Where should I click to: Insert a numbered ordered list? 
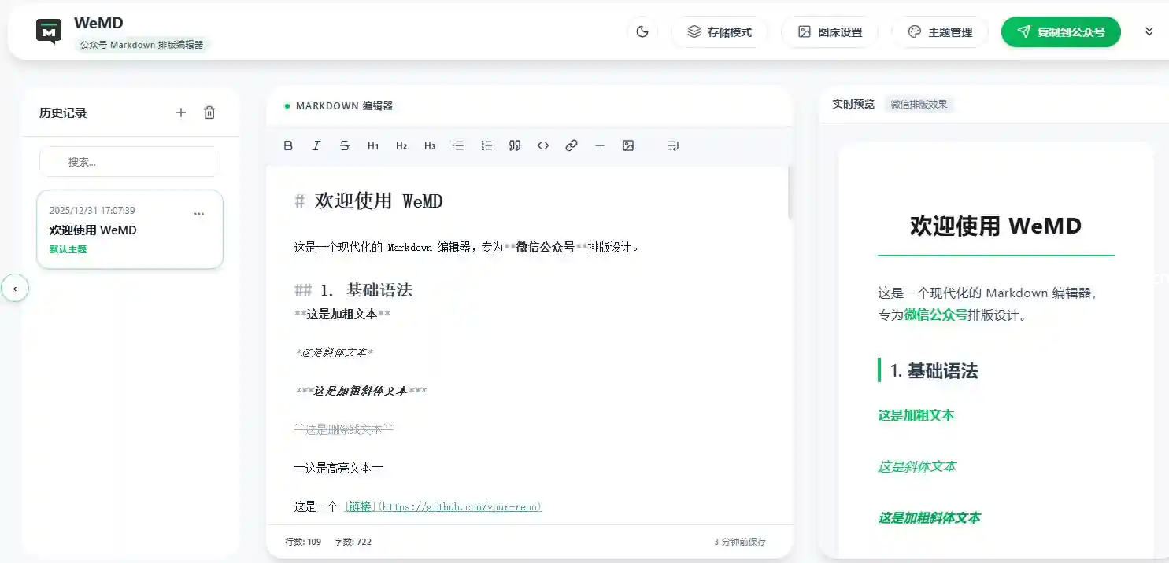(x=486, y=145)
